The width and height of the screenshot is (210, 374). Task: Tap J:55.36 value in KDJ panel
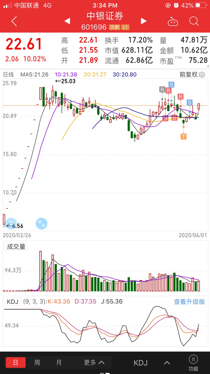point(112,302)
